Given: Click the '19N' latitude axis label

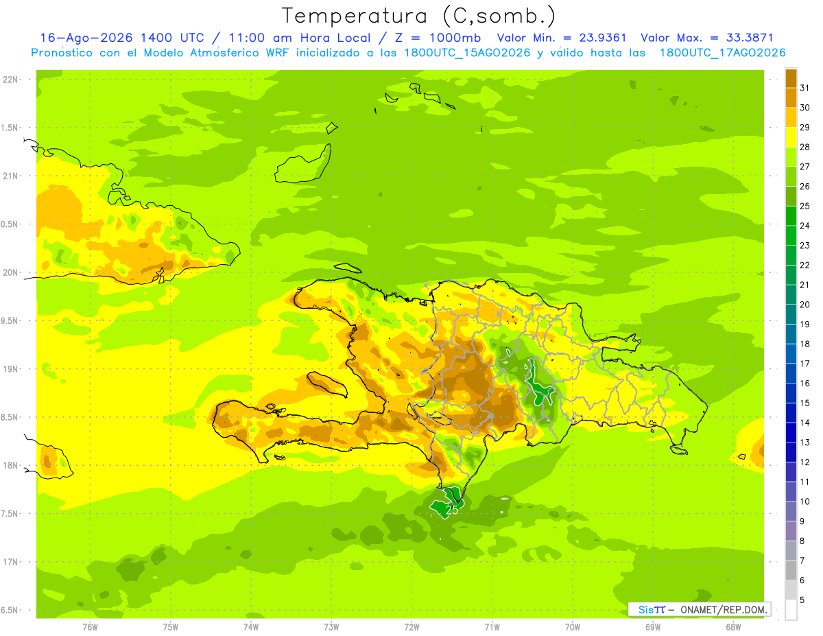Looking at the screenshot, I should click(12, 369).
